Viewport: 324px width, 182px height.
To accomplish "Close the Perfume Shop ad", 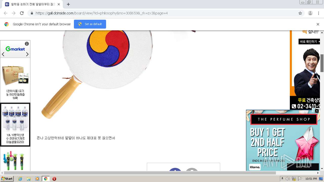I will (x=317, y=111).
